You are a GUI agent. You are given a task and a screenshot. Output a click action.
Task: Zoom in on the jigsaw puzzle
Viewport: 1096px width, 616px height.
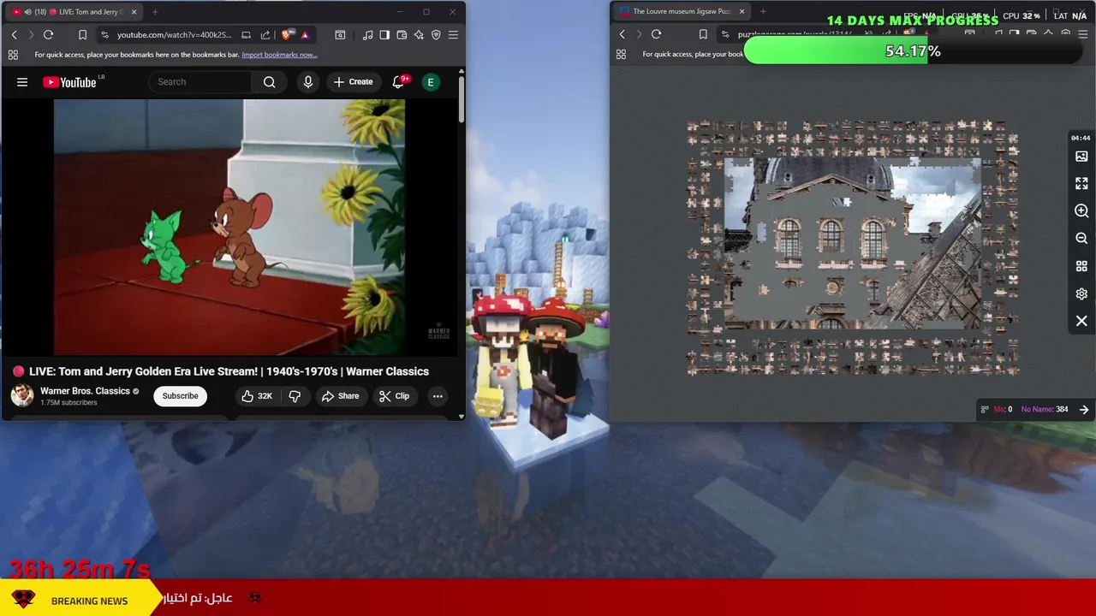pyautogui.click(x=1081, y=211)
